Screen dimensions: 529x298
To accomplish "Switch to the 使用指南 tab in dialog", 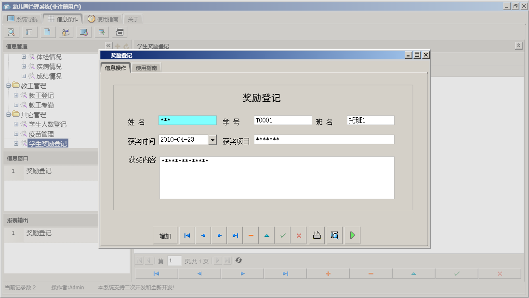I will click(145, 68).
